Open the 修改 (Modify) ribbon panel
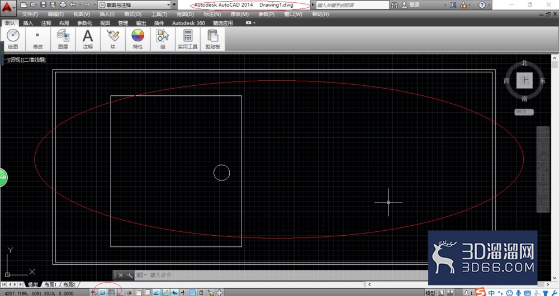 click(x=38, y=39)
